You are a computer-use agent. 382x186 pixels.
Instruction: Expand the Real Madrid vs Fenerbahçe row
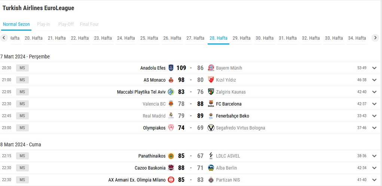click(375, 116)
